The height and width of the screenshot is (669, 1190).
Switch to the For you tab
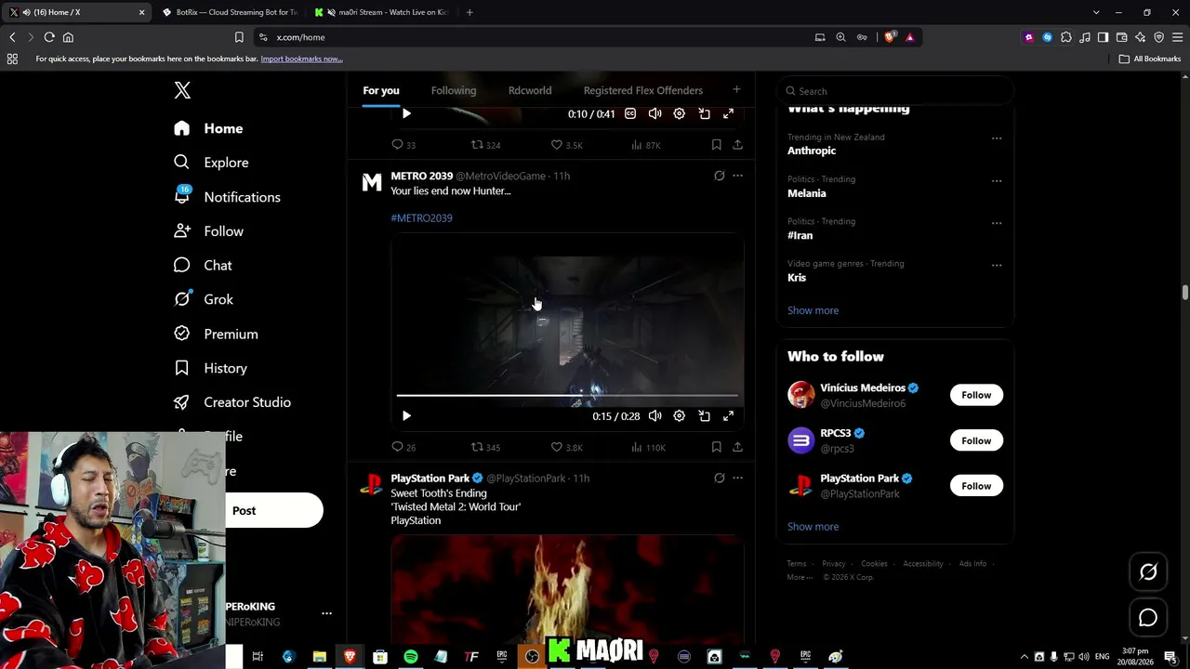(x=381, y=90)
